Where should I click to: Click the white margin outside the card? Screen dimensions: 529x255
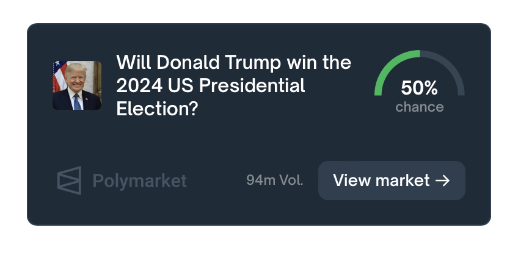(264, 10)
